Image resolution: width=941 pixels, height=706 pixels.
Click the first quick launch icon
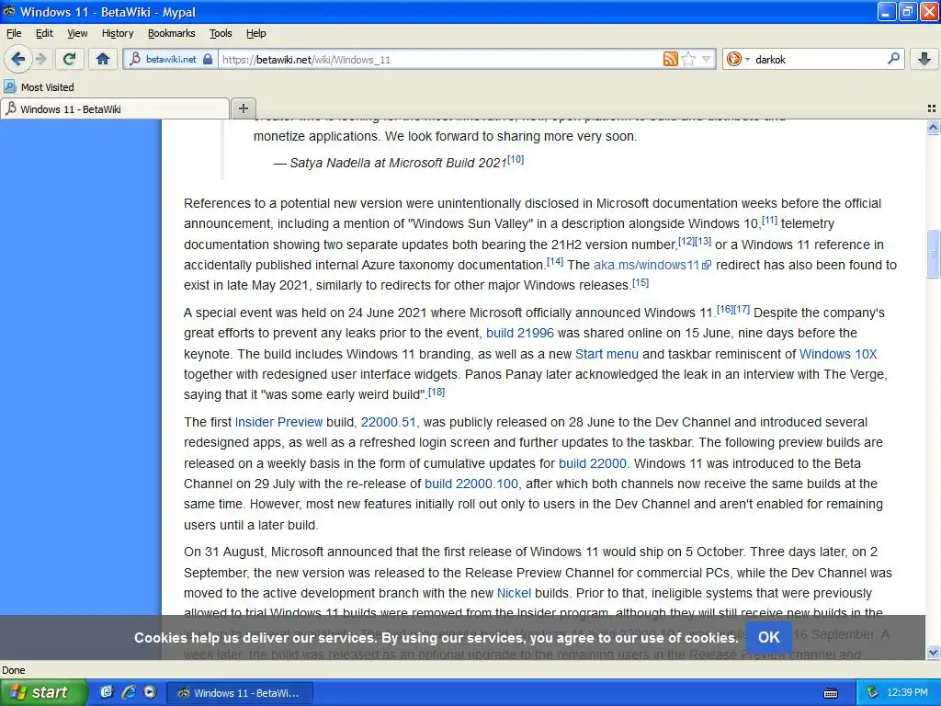pyautogui.click(x=107, y=692)
